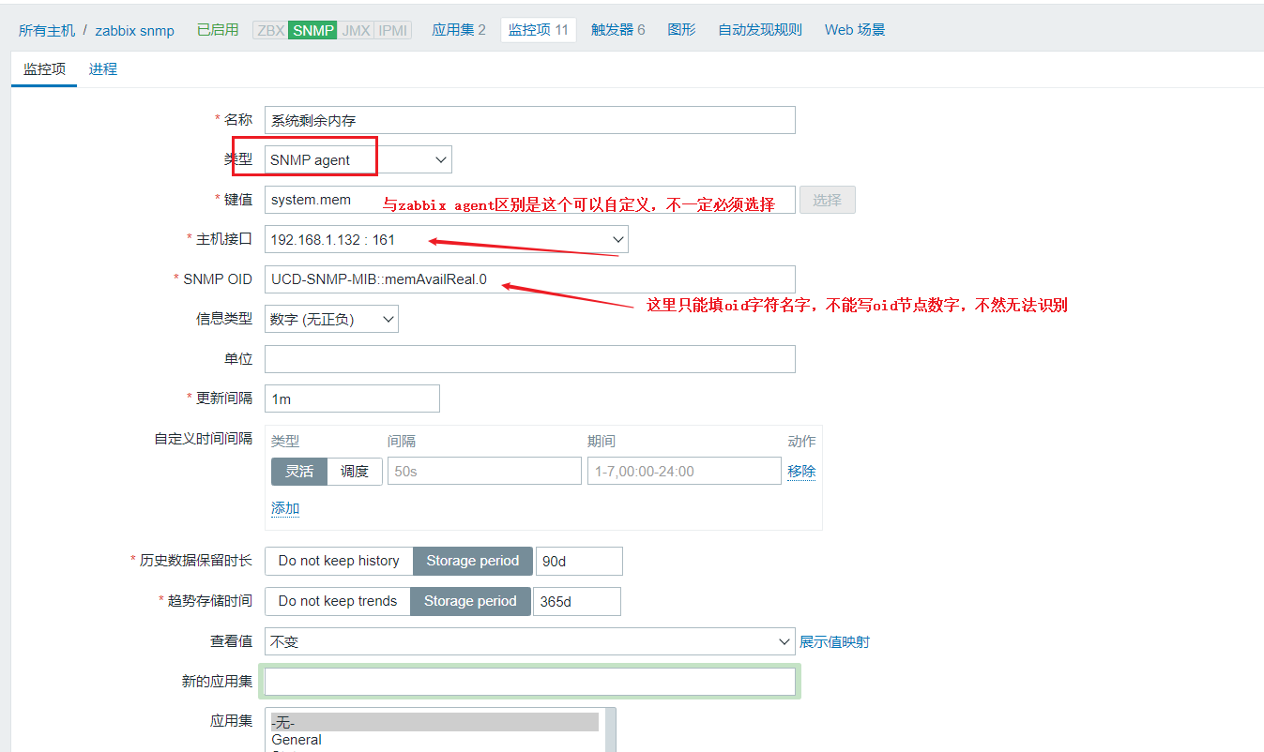The image size is (1264, 752).
Task: Select the 灵活 interval type
Action: (x=299, y=471)
